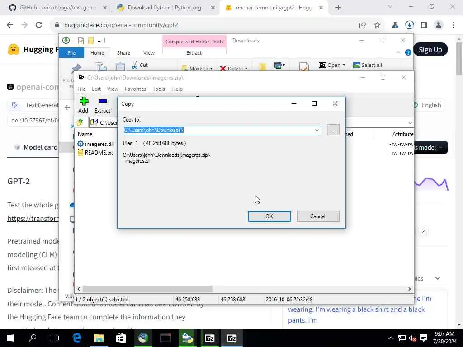Open Explorer File ribbon tab
Image resolution: width=463 pixels, height=347 pixels.
tap(71, 53)
